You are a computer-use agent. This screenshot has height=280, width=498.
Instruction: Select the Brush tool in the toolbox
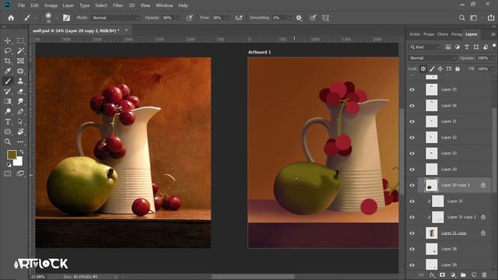pyautogui.click(x=8, y=81)
